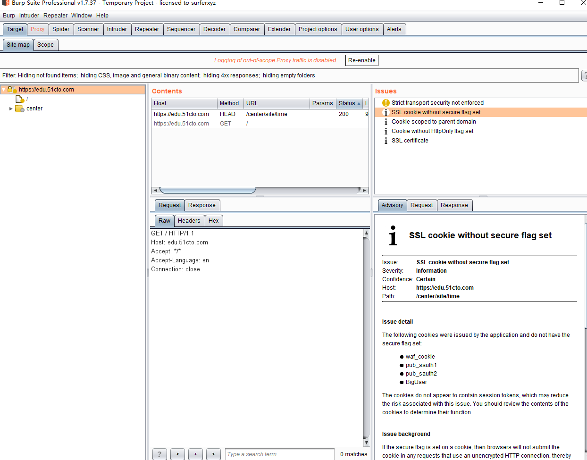This screenshot has width=587, height=460.
Task: Click the file icon for the root path
Action: pos(20,99)
